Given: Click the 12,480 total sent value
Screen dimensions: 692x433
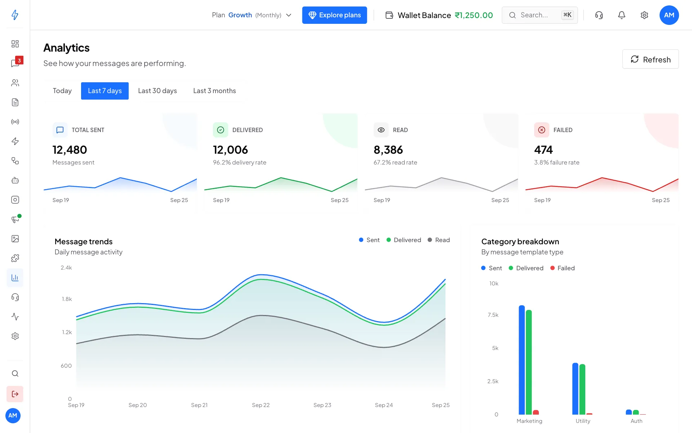Looking at the screenshot, I should point(70,150).
